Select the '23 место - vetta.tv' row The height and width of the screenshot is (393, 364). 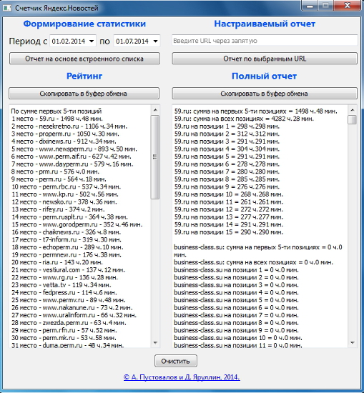pos(62,284)
